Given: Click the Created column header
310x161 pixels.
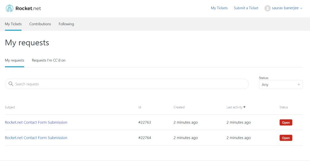Looking at the screenshot, I should (179, 107).
